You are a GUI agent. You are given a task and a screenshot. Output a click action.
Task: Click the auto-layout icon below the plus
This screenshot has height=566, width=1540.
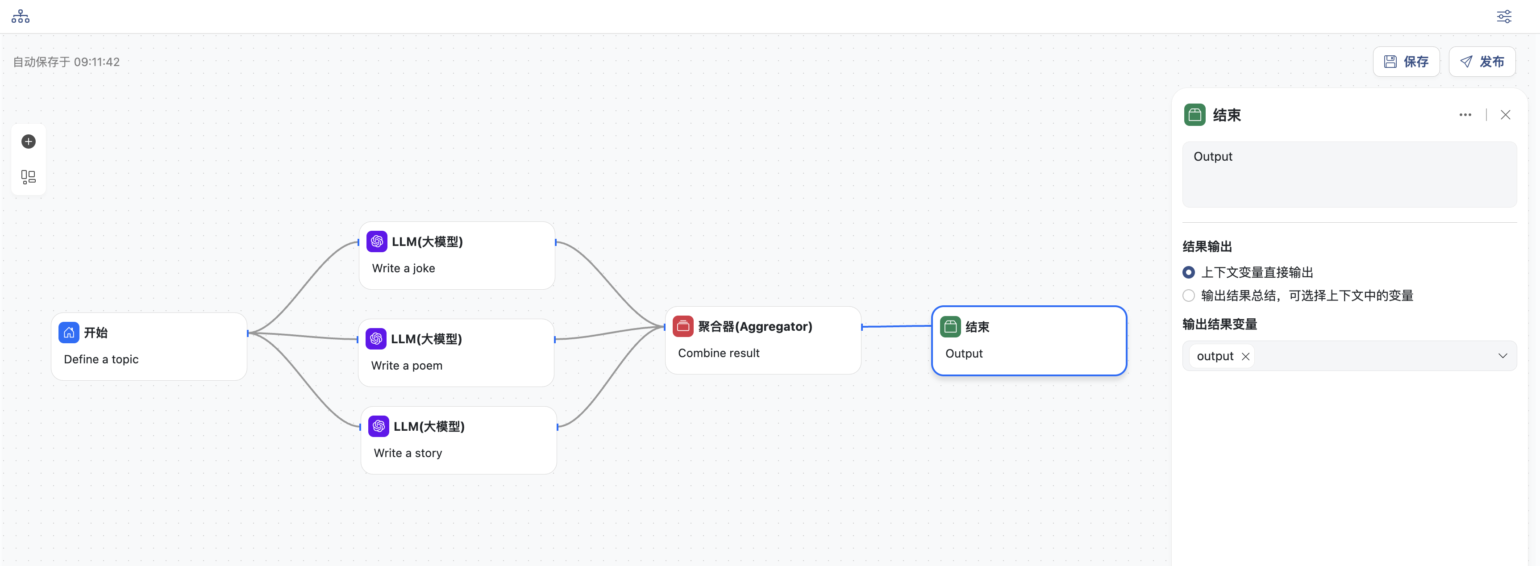pos(28,177)
